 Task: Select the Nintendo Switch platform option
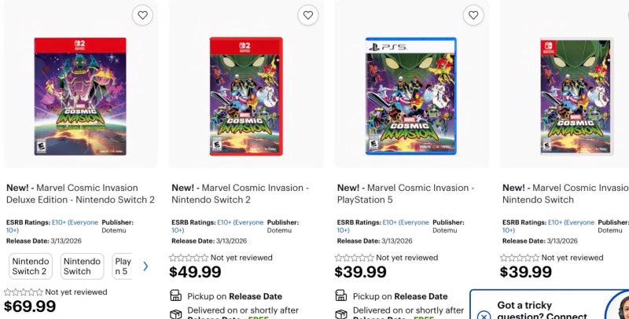pos(82,266)
